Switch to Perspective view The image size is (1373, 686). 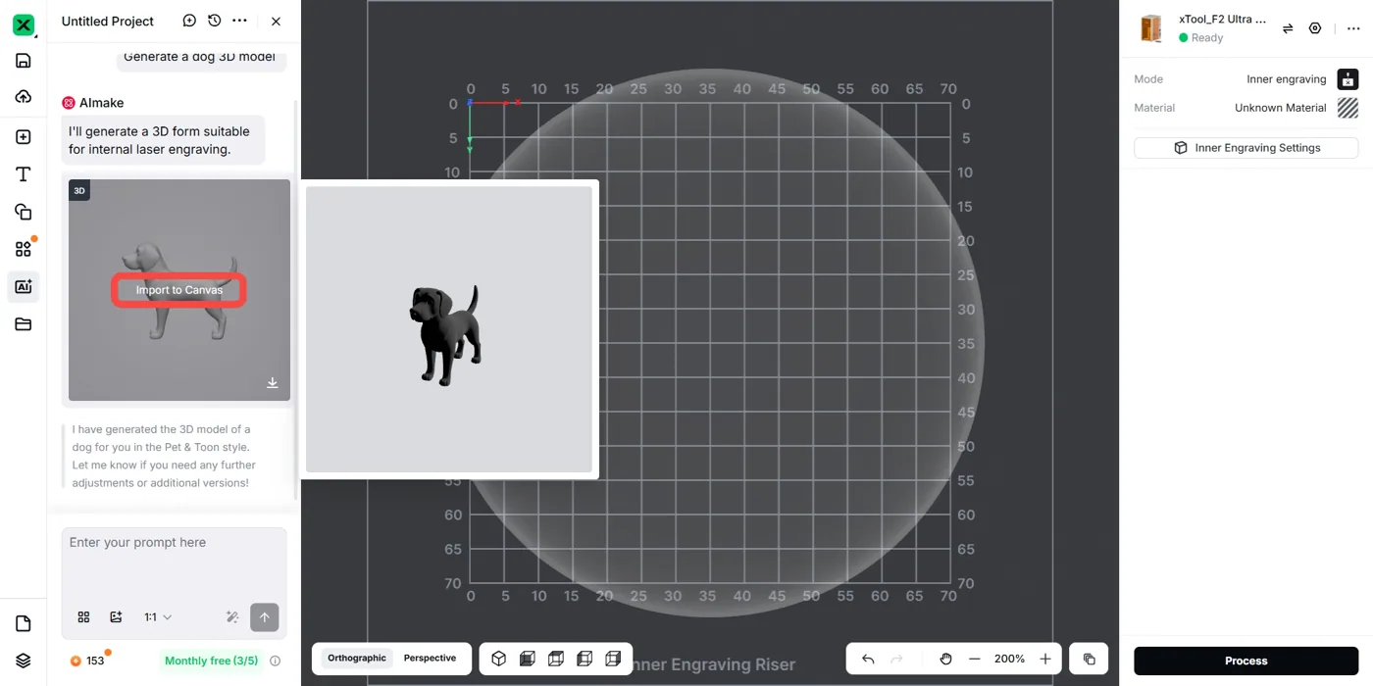pos(430,659)
